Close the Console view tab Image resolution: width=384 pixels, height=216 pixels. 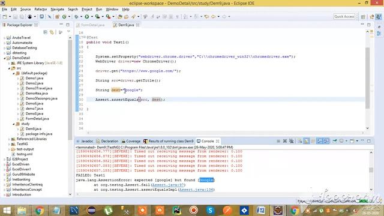click(217, 142)
